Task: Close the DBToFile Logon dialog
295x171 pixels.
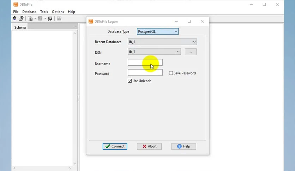Action: pos(202,21)
